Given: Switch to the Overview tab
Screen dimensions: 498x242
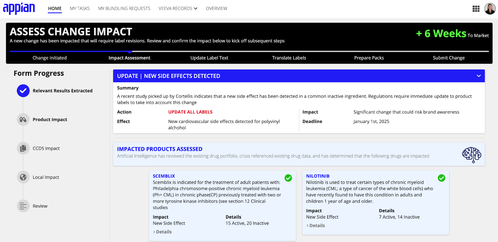Looking at the screenshot, I should click(x=217, y=8).
